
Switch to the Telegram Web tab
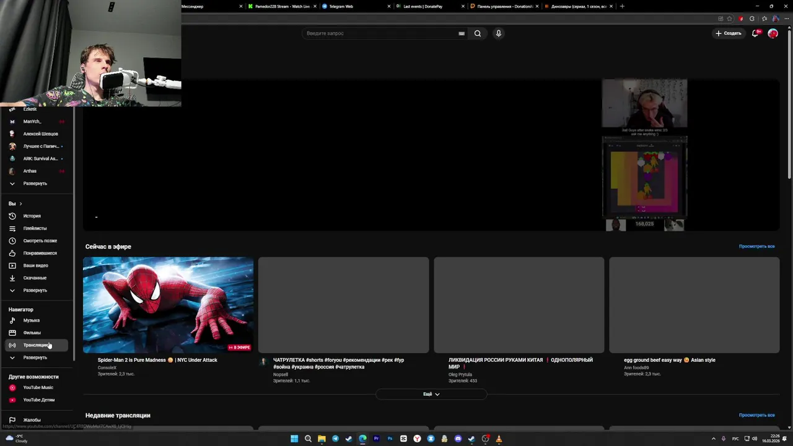(356, 6)
